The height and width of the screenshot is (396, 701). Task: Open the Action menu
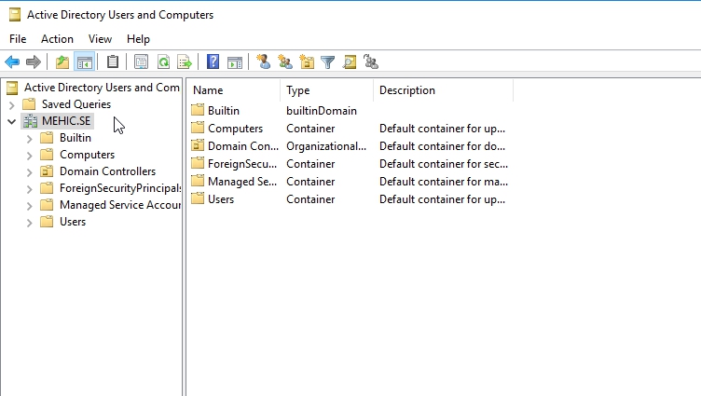coord(57,39)
